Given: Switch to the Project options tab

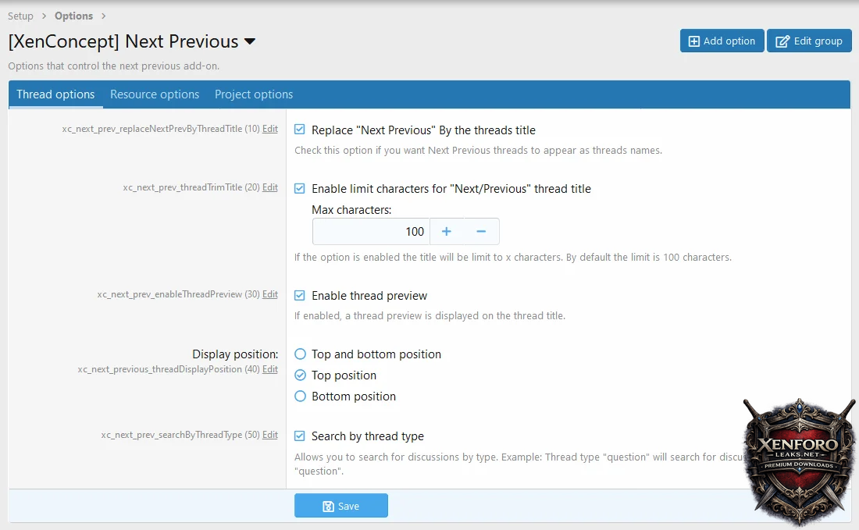Looking at the screenshot, I should (x=254, y=94).
